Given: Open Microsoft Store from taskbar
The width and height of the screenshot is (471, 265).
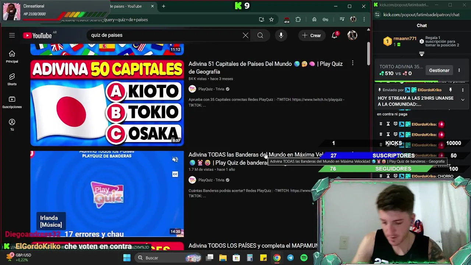Looking at the screenshot, I should point(236,258).
